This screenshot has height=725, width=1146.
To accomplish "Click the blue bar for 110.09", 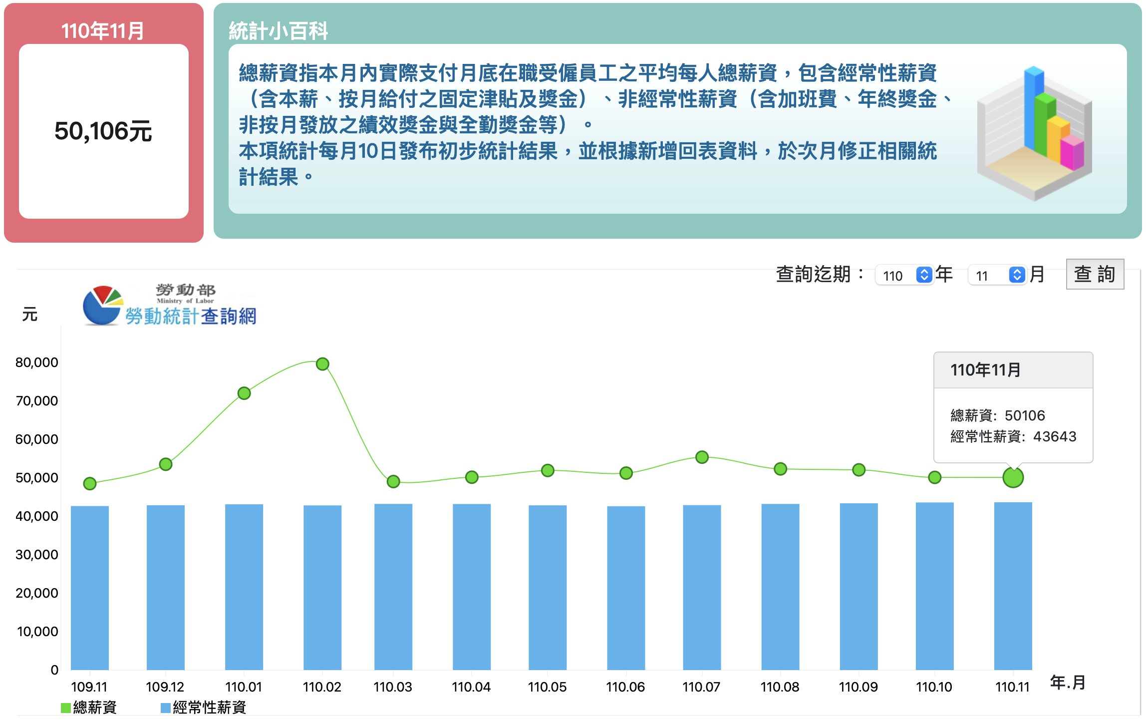I will [859, 586].
